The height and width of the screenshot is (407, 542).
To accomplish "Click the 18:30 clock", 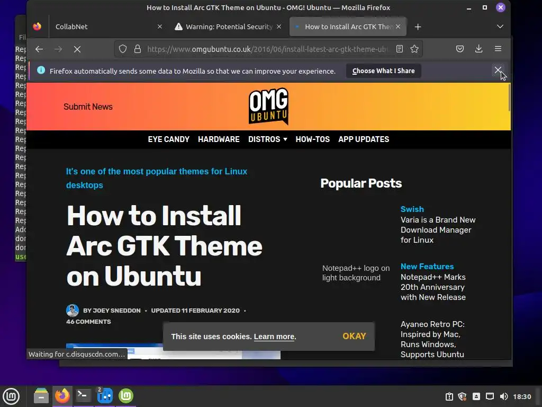I will (x=522, y=396).
